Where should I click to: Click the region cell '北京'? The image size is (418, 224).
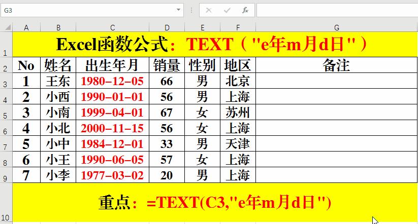coord(238,81)
